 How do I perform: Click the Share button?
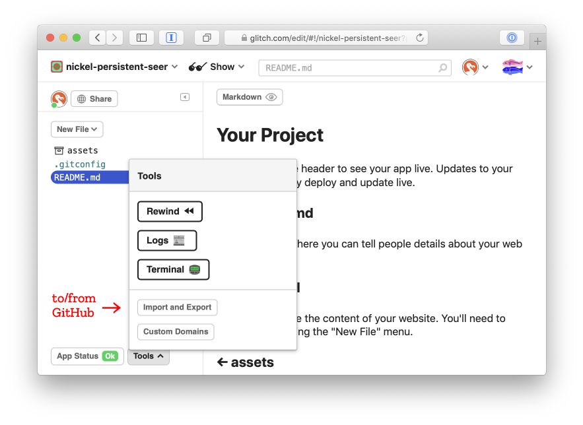(94, 99)
